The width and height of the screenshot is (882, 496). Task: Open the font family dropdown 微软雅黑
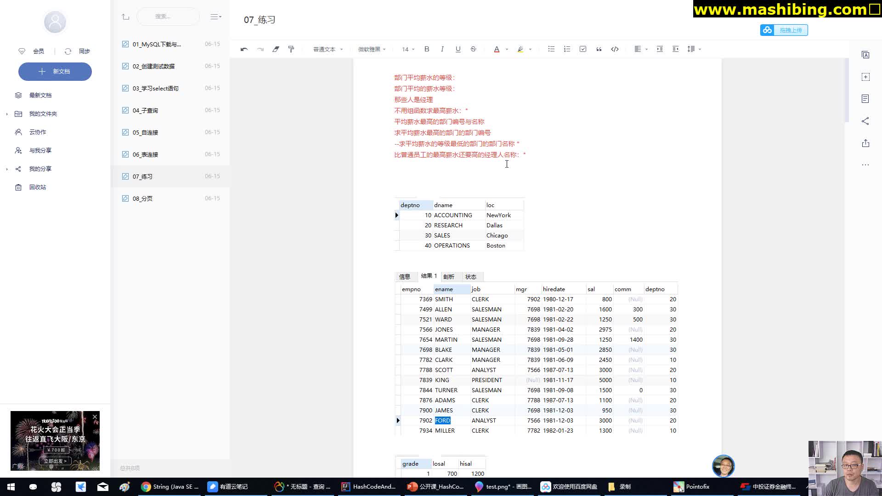(372, 49)
